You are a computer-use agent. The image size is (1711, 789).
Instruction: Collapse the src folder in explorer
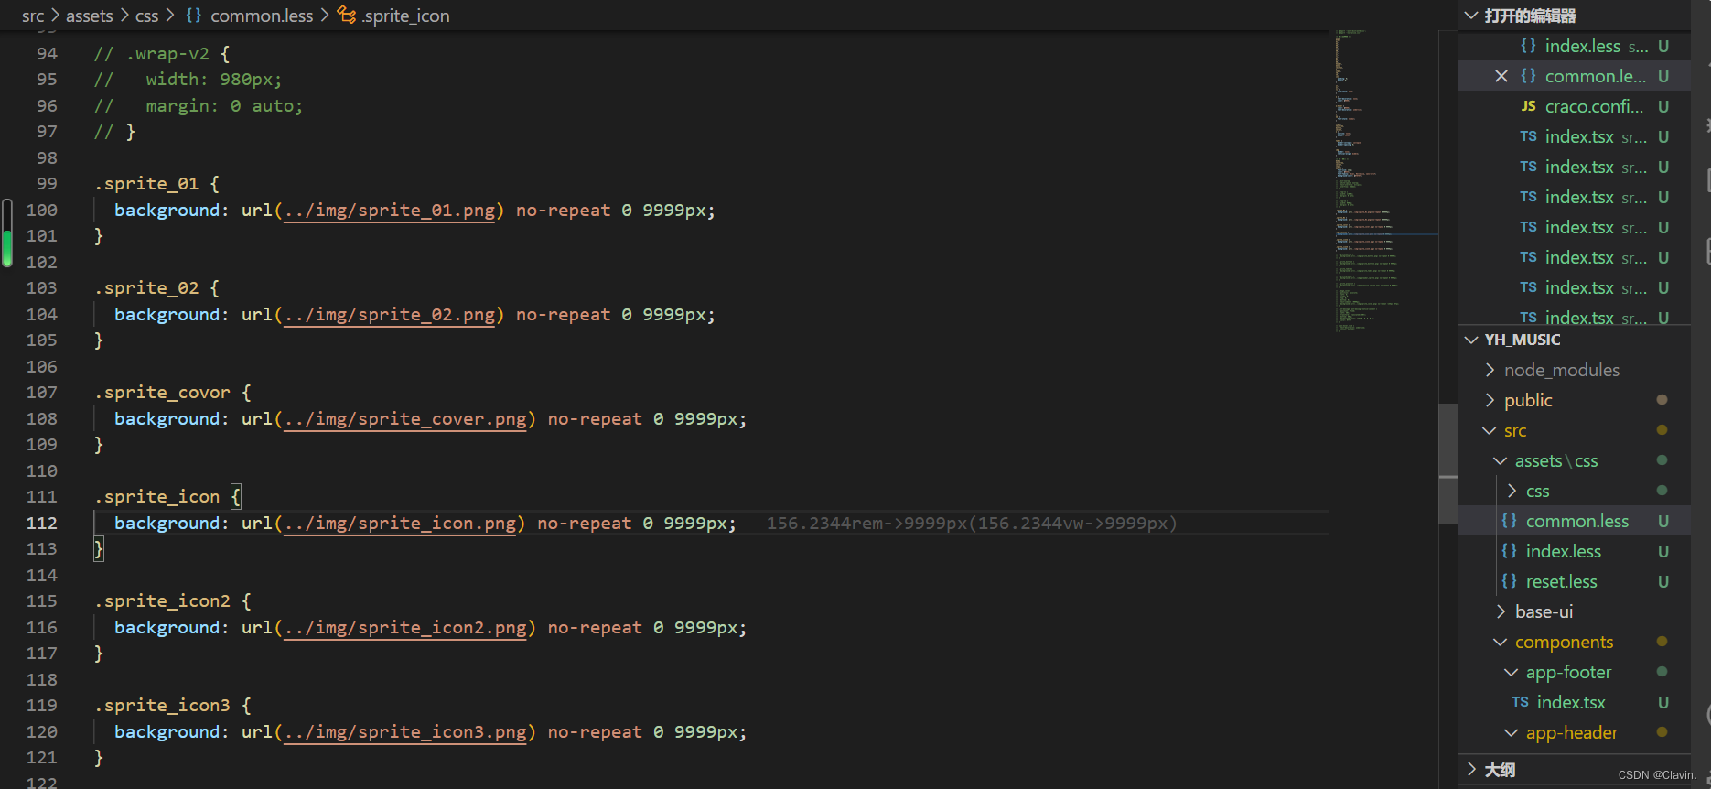pyautogui.click(x=1490, y=430)
